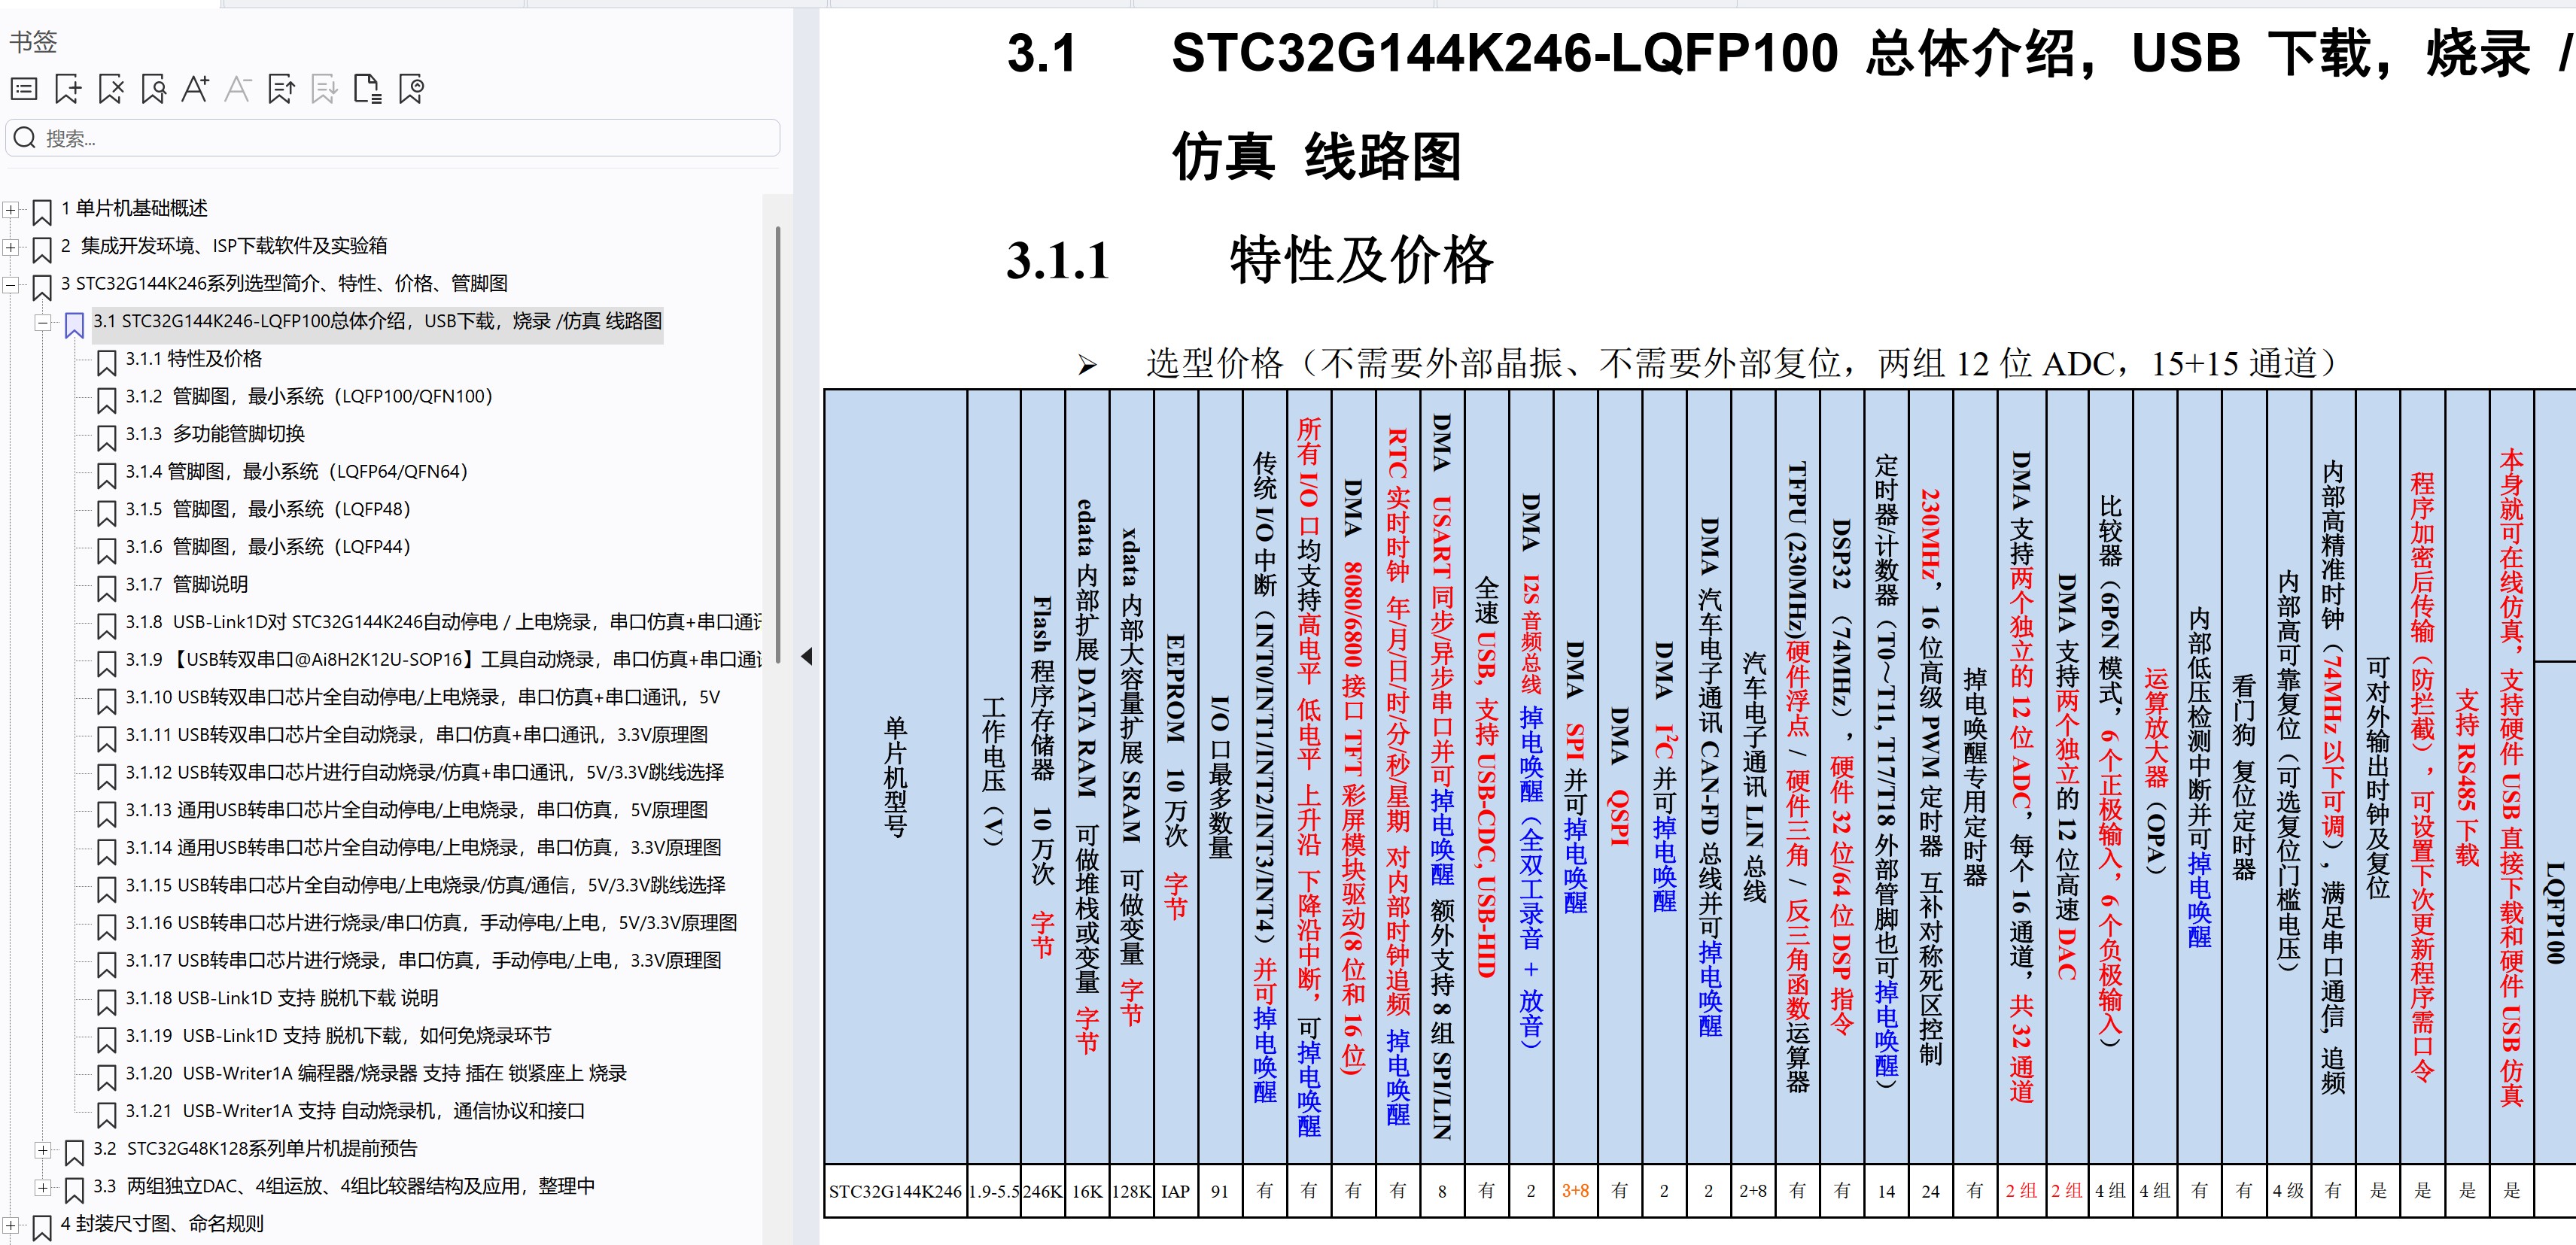Collapse the chapter 3 bookmark tree

(10, 284)
